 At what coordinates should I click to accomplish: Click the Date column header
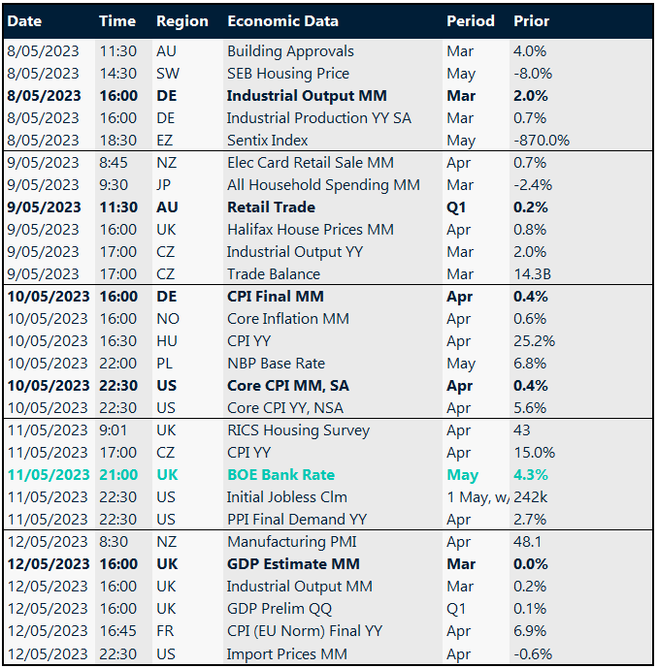pyautogui.click(x=24, y=20)
